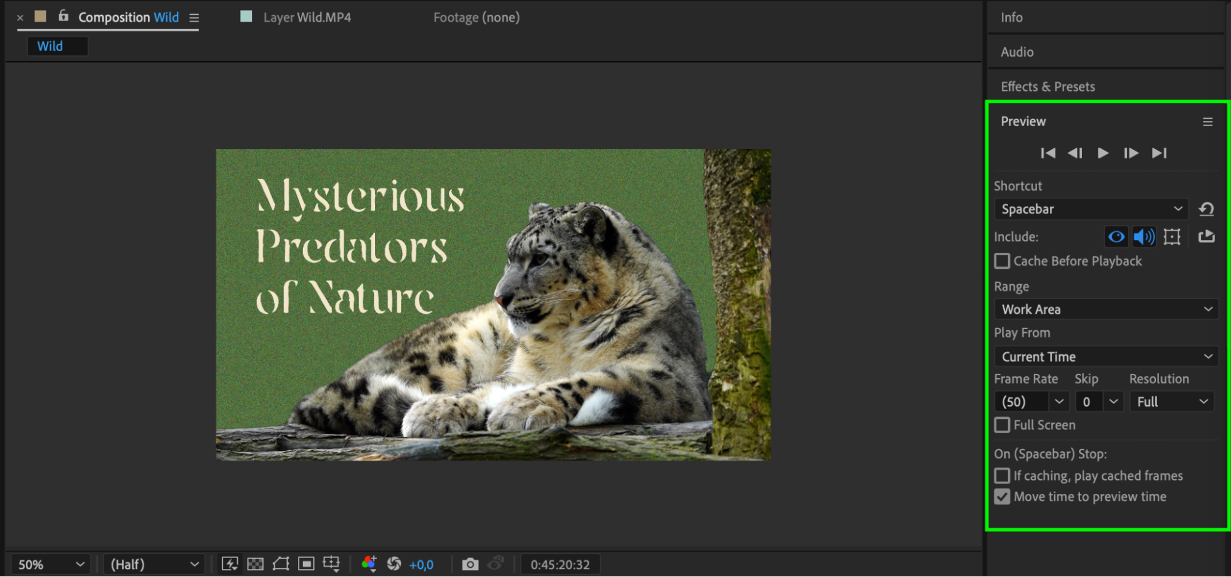Viewport: 1231px width, 577px height.
Task: Step to the previous frame
Action: [x=1075, y=153]
